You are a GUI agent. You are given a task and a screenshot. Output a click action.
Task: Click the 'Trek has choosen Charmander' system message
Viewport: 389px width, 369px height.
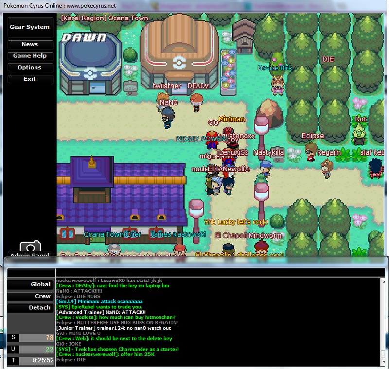click(x=118, y=349)
